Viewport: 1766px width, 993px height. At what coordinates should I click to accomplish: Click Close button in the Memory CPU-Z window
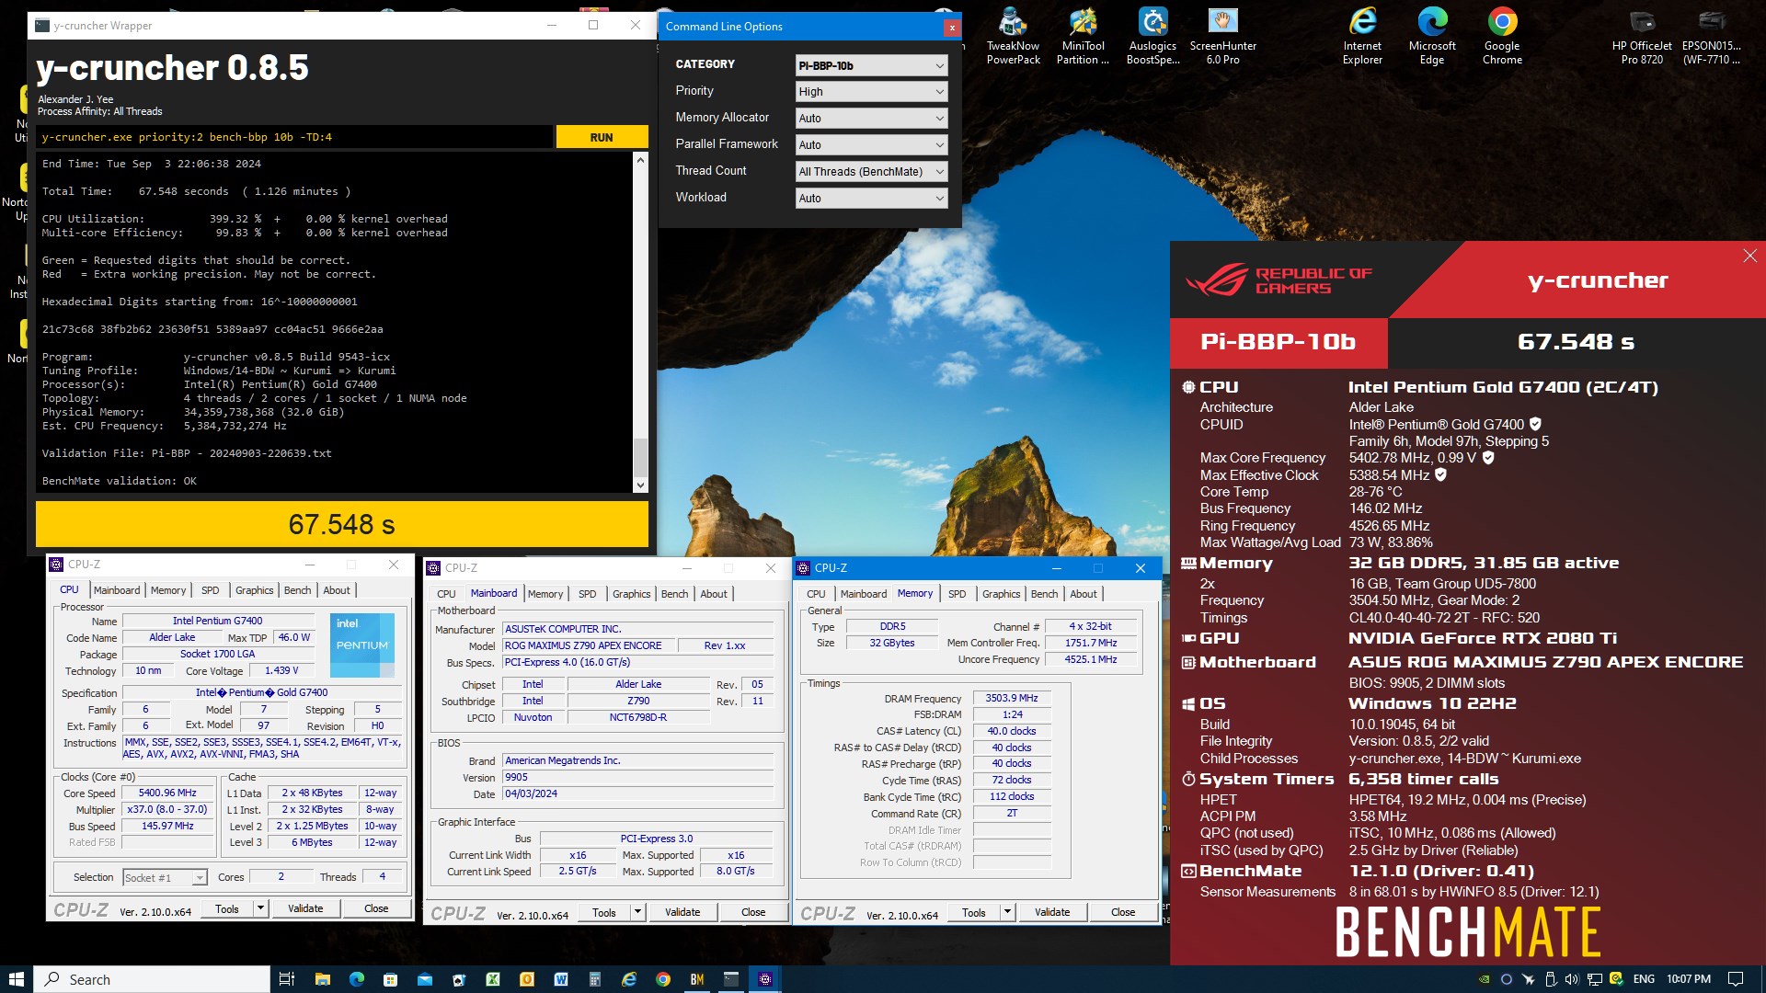[x=1123, y=912]
